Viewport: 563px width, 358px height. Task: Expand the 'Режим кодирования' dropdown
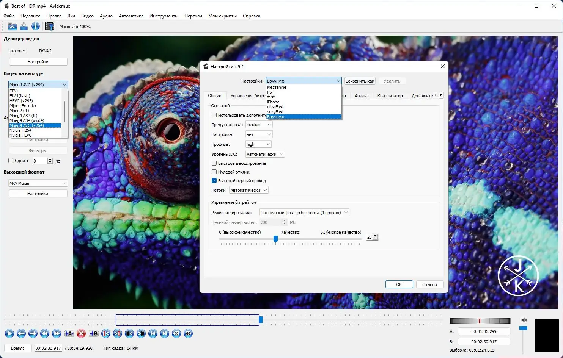tap(304, 213)
